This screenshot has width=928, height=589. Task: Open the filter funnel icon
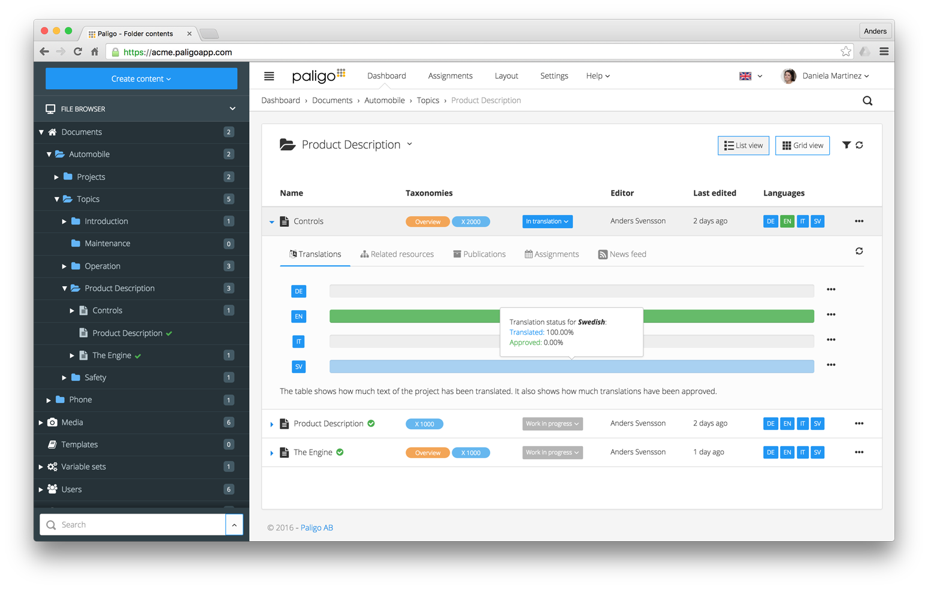pos(846,145)
